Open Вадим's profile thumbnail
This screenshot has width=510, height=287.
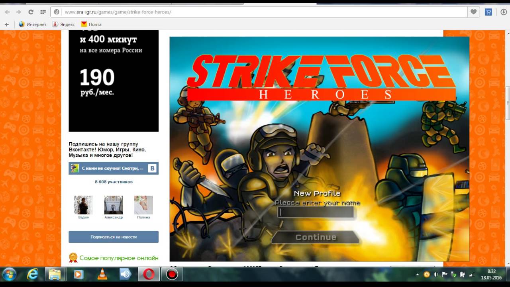tap(84, 205)
